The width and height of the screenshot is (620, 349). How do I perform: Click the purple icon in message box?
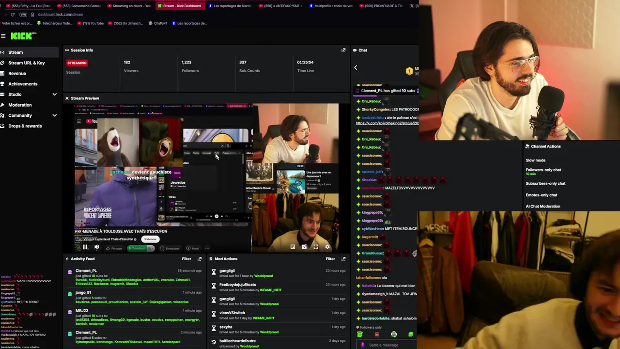click(x=362, y=345)
